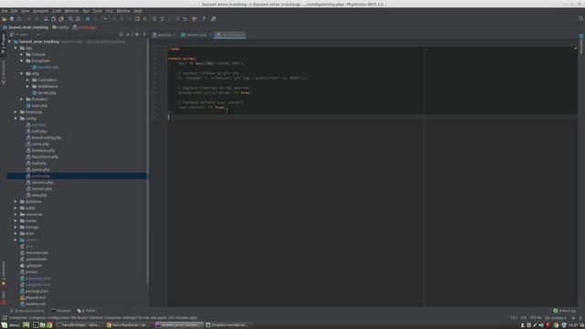Click the terminal launcher icon in taskbar
Image resolution: width=585 pixels, height=329 pixels.
click(x=36, y=325)
